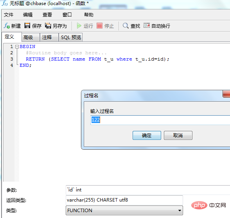Click the END; line in editor
This screenshot has width=230, height=218.
(x=25, y=65)
